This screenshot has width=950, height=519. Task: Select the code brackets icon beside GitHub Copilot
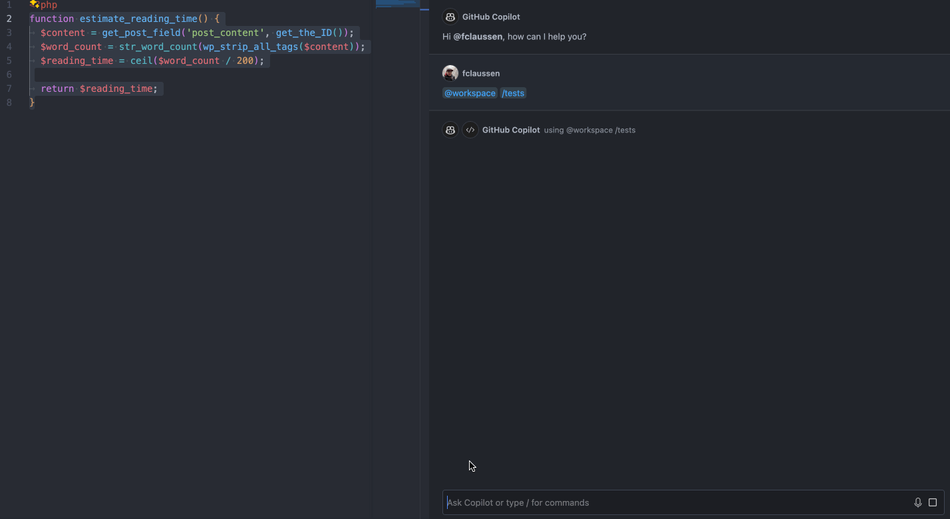(x=470, y=130)
